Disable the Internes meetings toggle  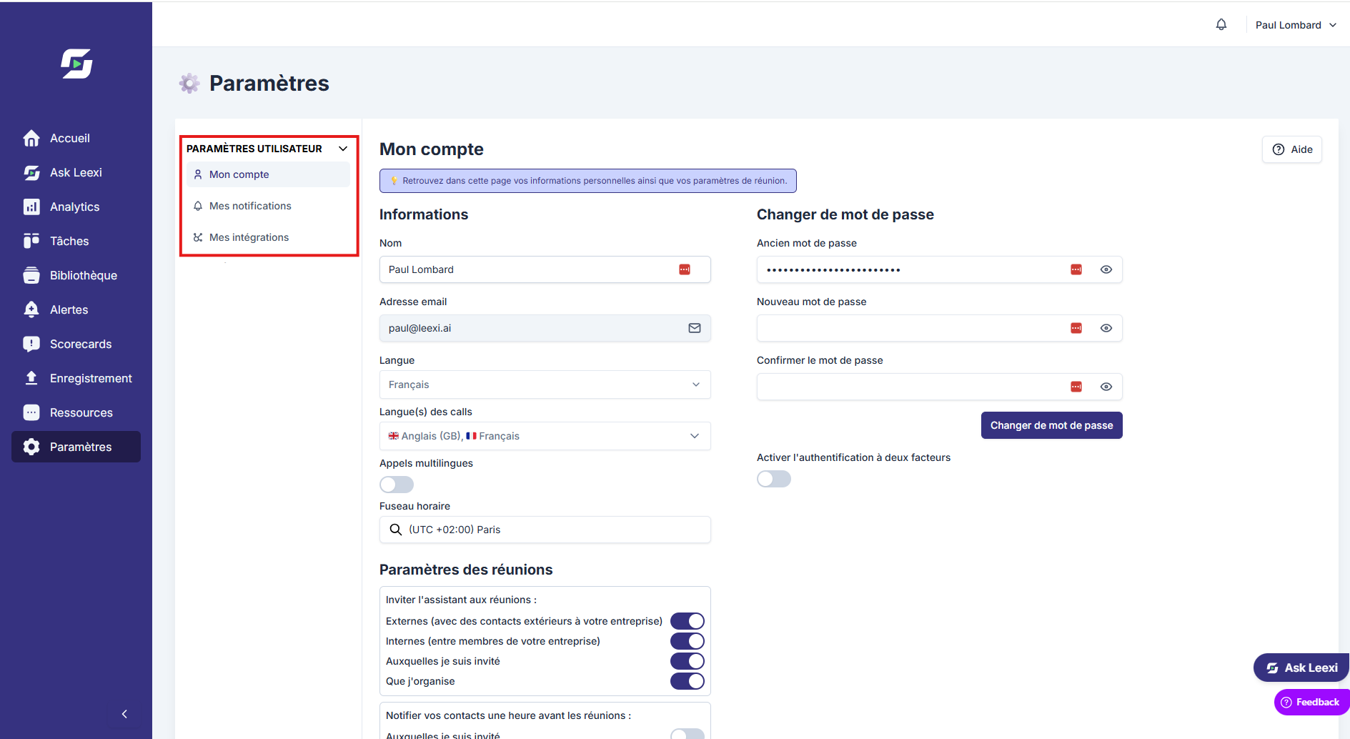688,641
